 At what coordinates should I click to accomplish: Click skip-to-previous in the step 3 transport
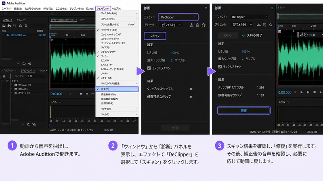(308, 93)
